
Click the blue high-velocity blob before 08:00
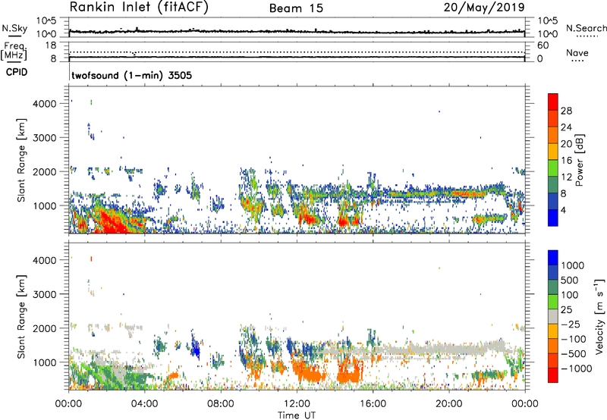click(197, 349)
